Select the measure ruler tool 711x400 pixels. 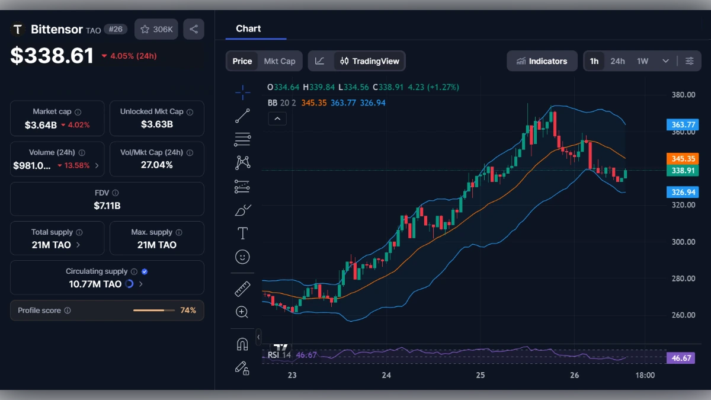click(242, 289)
